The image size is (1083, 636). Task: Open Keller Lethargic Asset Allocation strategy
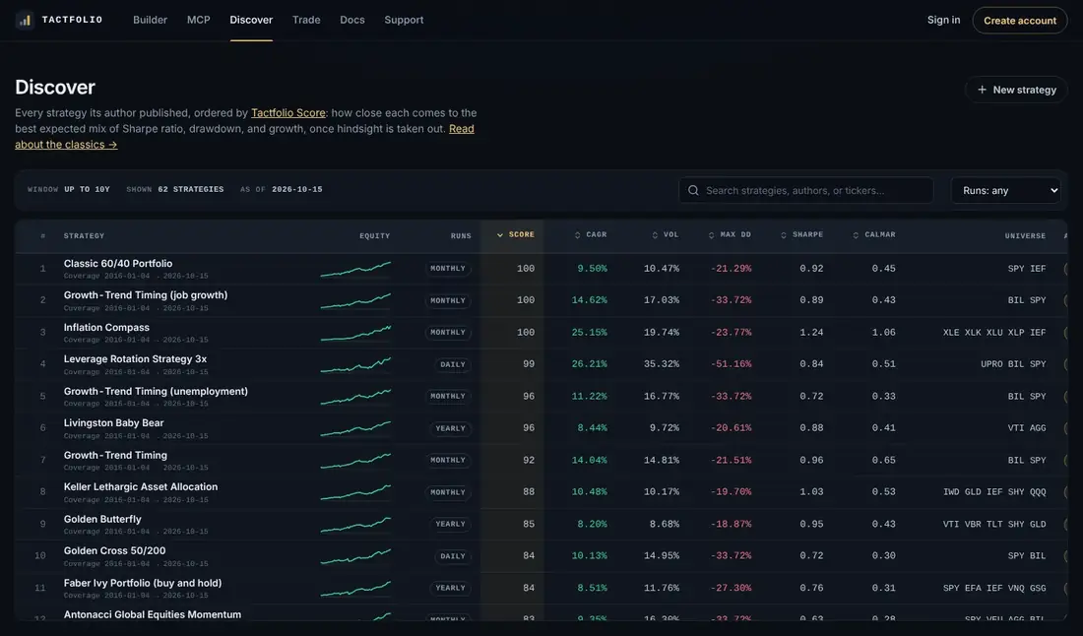(x=141, y=486)
